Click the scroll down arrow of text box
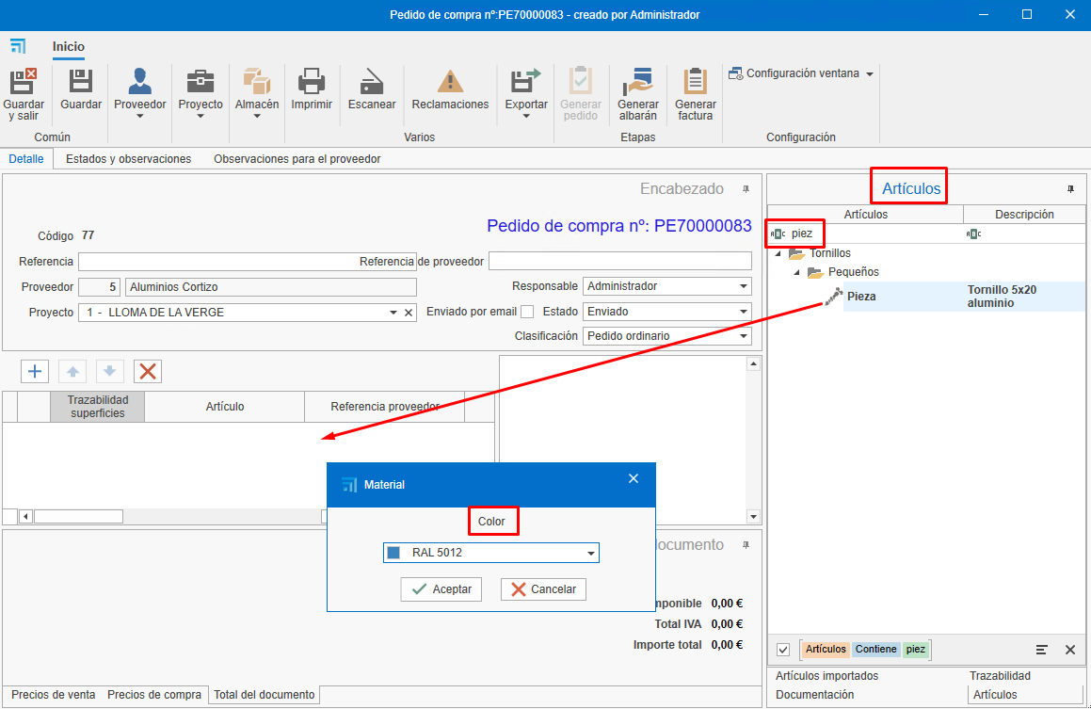This screenshot has height=709, width=1091. tap(754, 516)
